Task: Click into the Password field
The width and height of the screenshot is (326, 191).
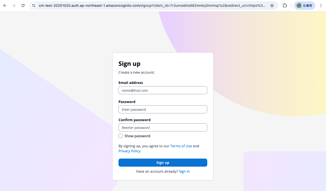Action: pyautogui.click(x=163, y=110)
